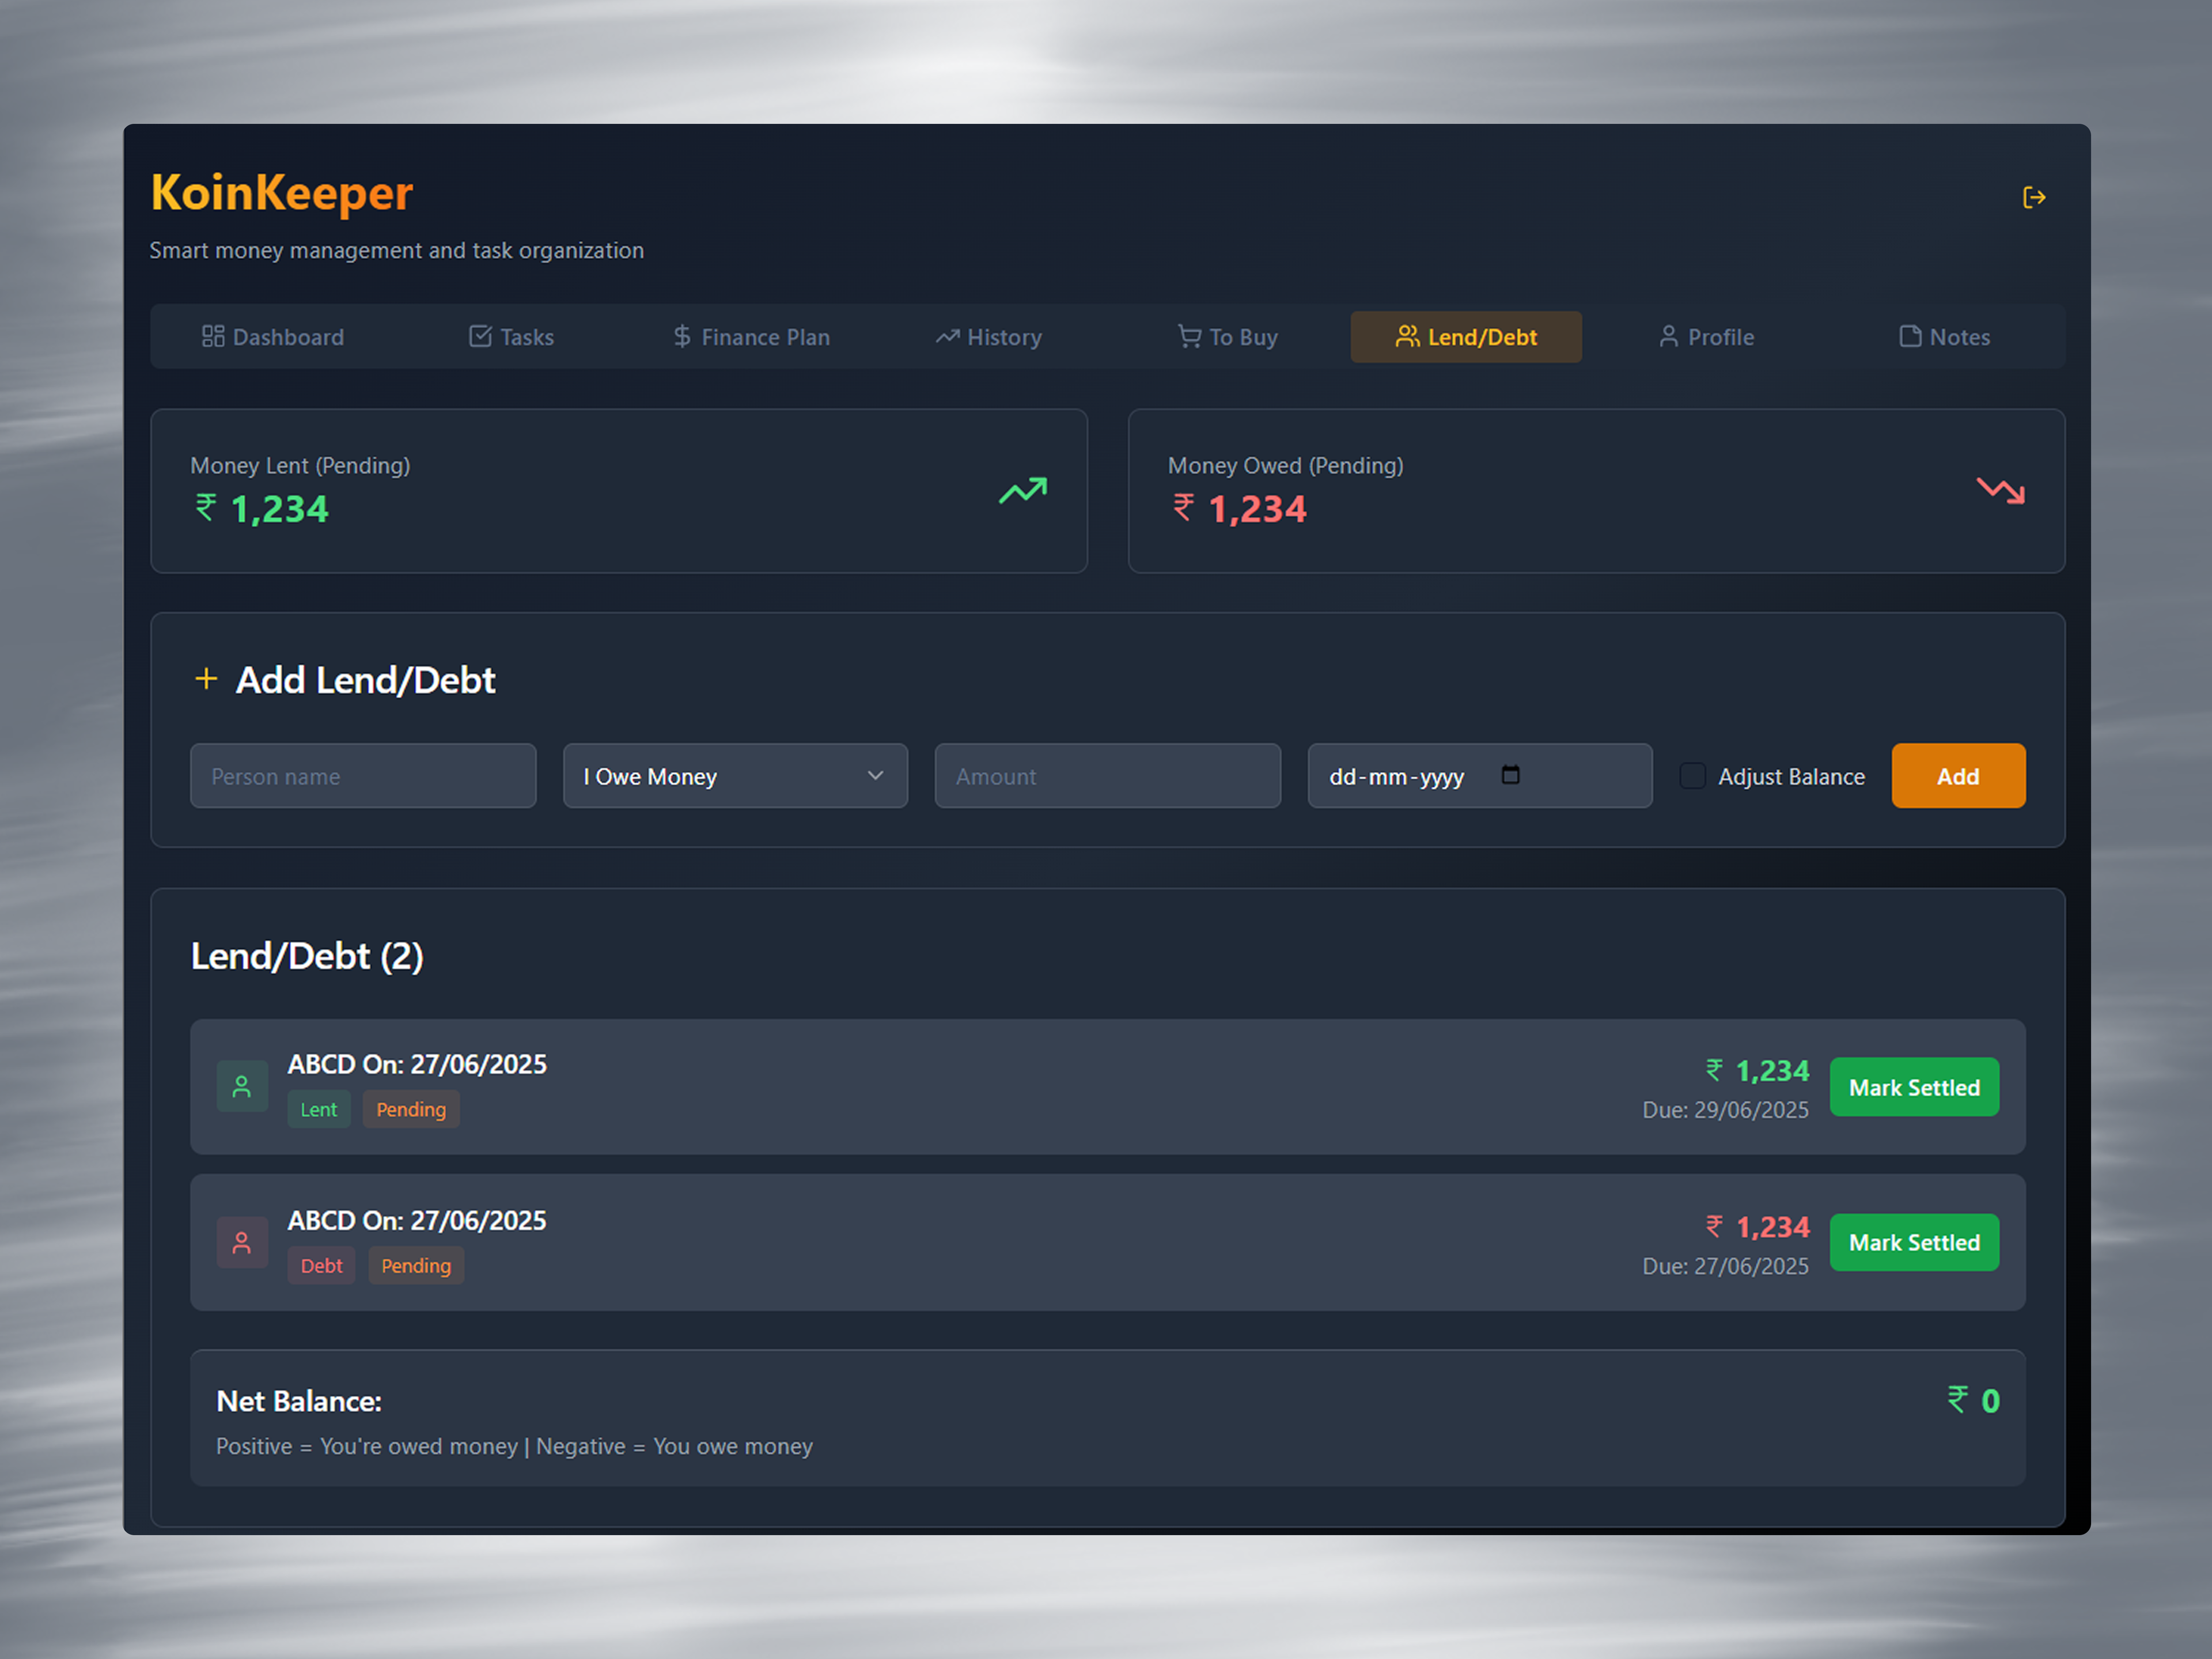Open the Finance Plan tab

(751, 337)
